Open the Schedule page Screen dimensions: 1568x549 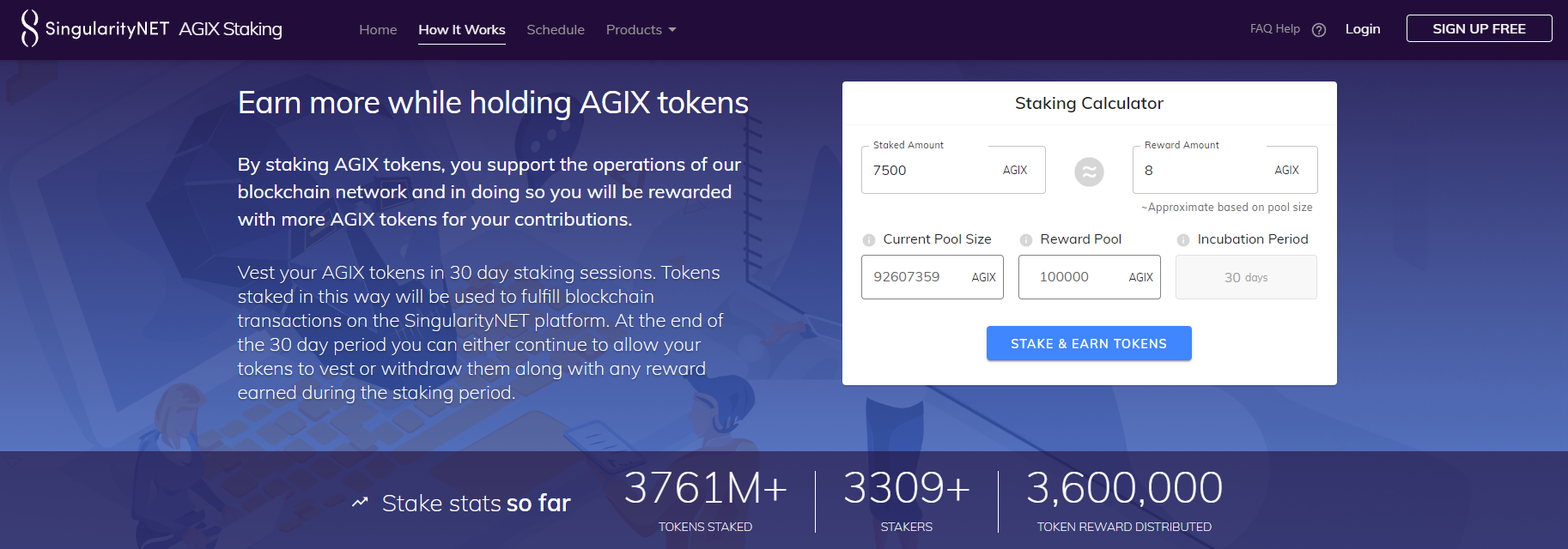click(555, 29)
